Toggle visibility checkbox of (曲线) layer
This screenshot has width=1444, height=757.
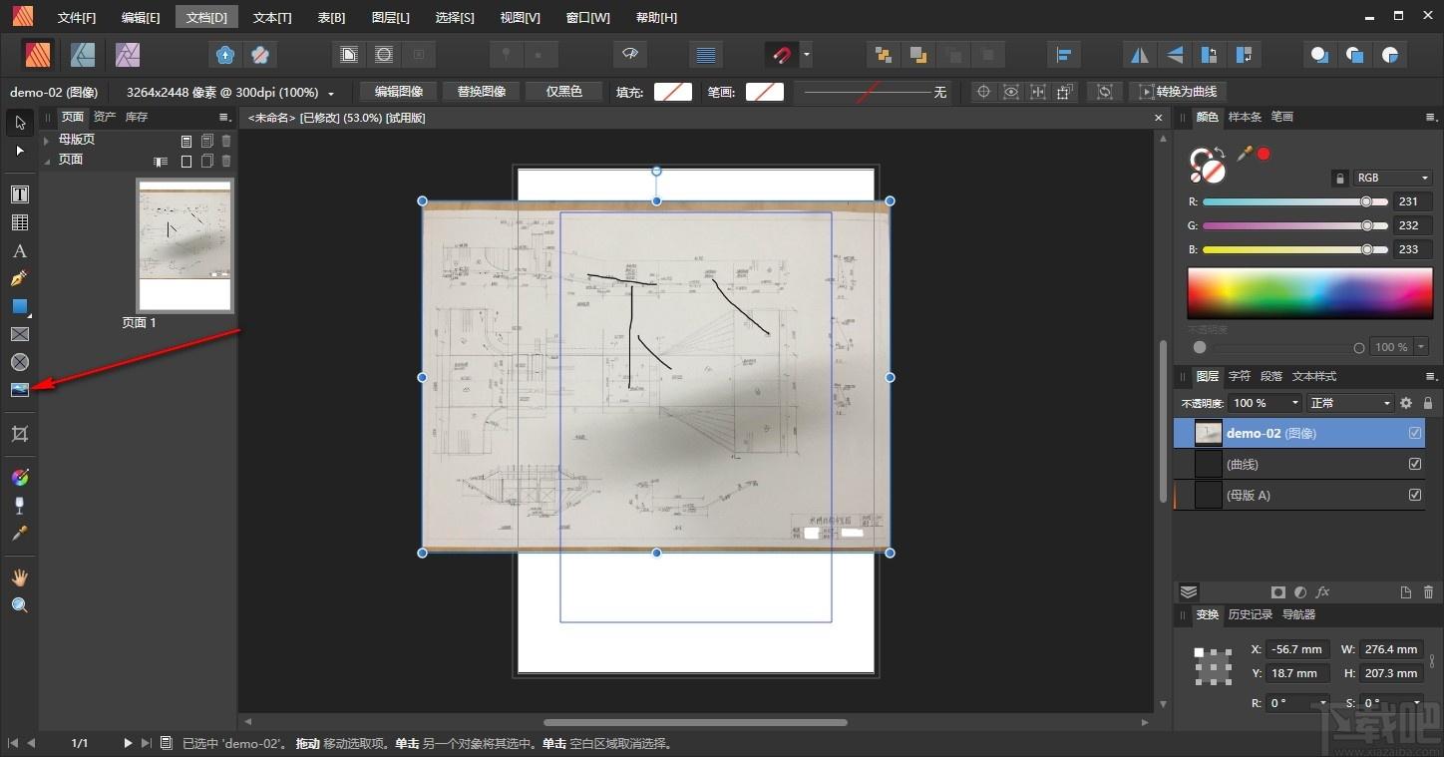click(1415, 464)
